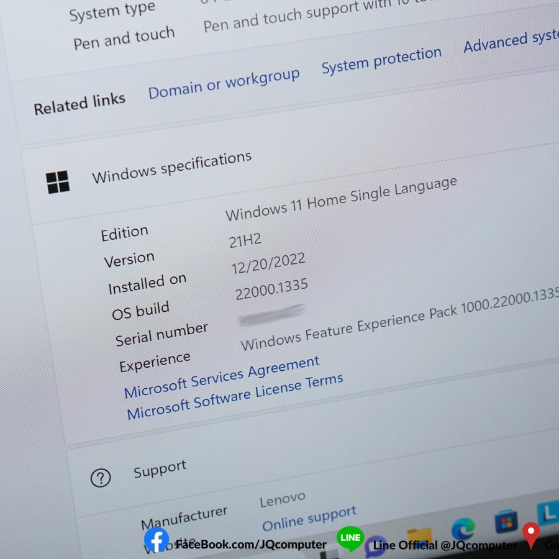
Task: Select the OS build value 22000.1335
Action: pos(271,289)
